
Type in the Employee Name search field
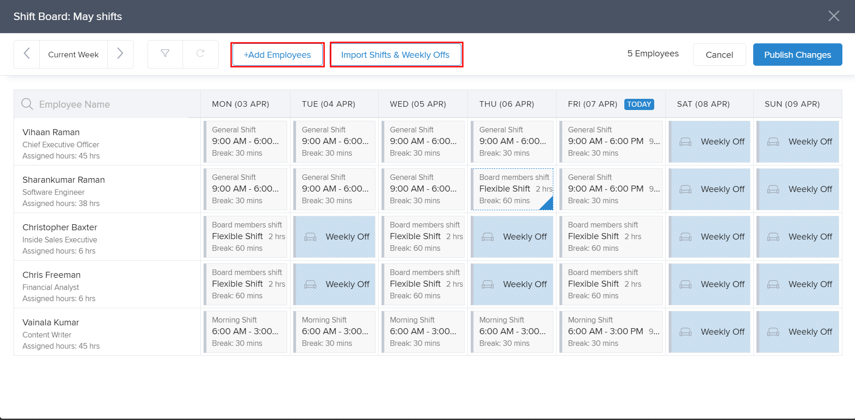tap(112, 104)
